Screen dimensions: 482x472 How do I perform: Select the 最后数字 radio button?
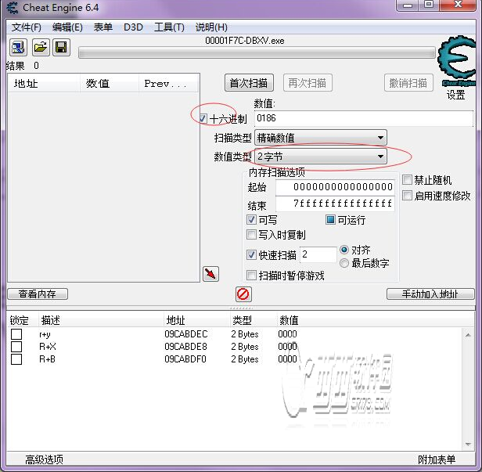344,263
